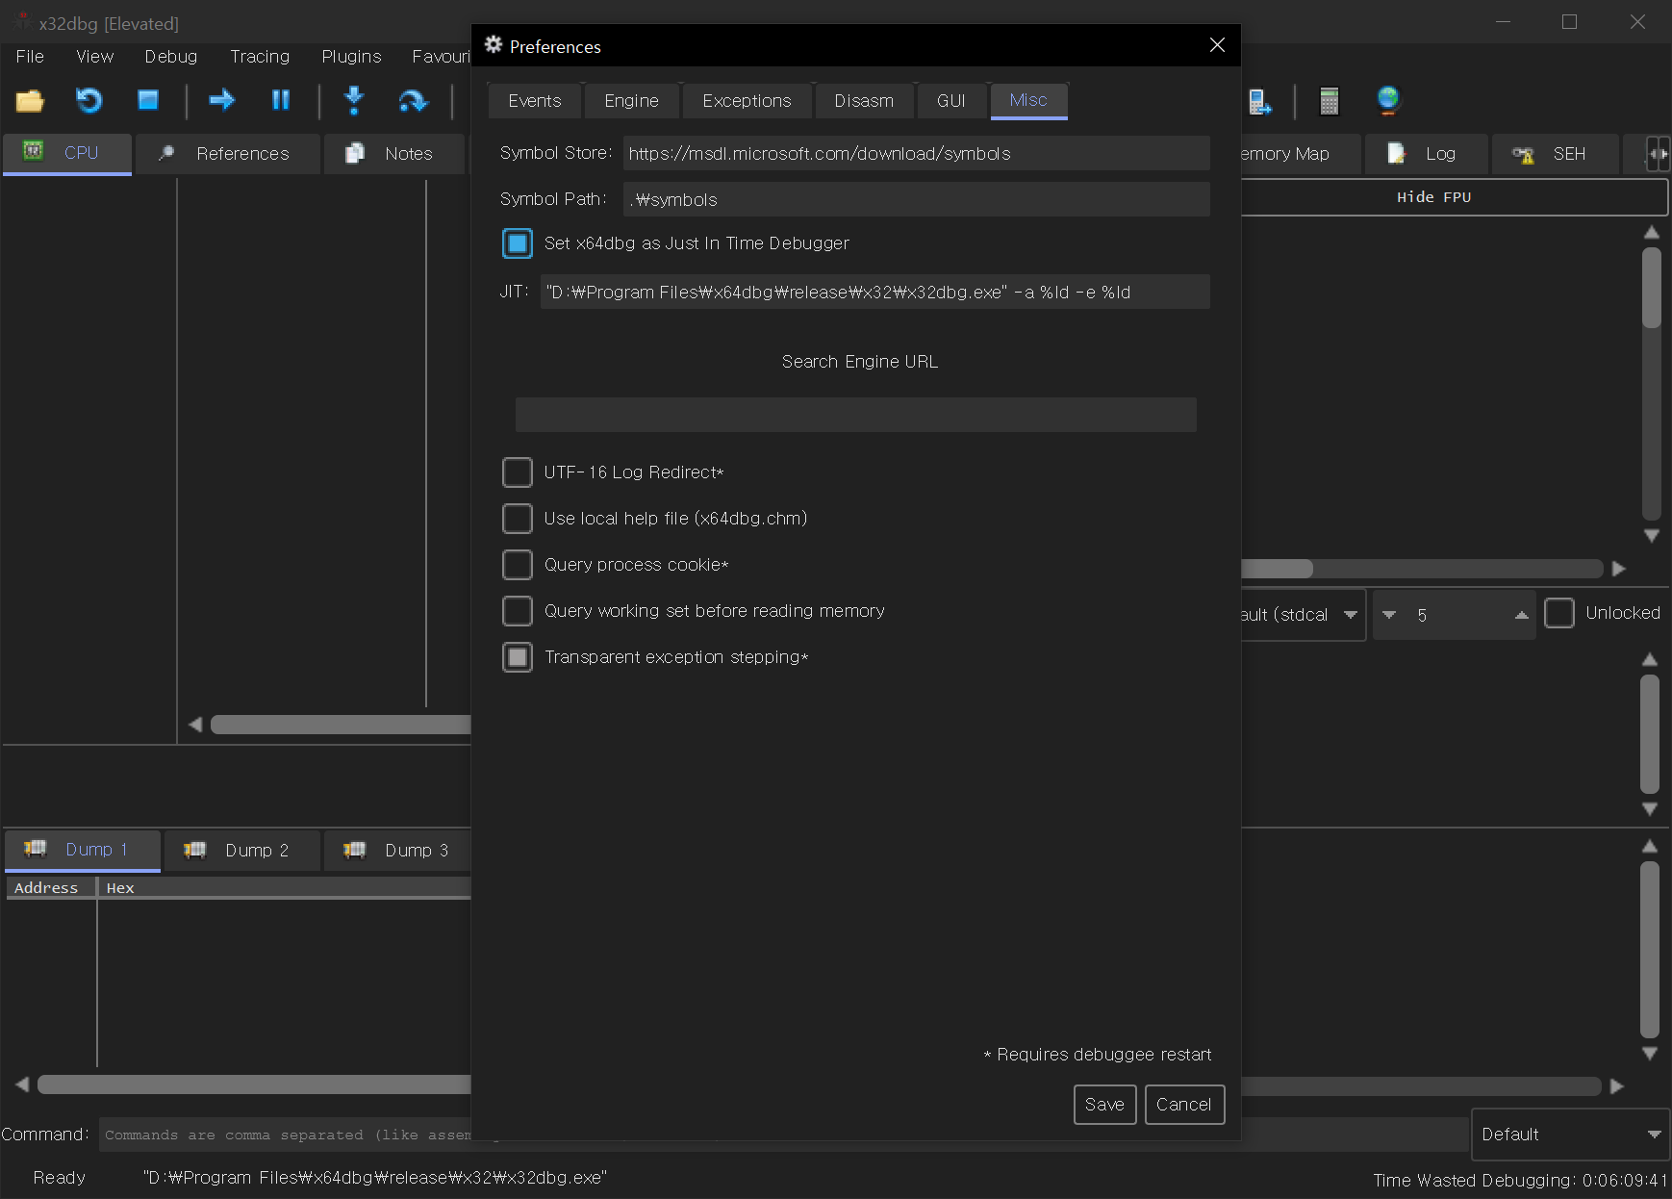The width and height of the screenshot is (1672, 1199).
Task: Switch to the Notes tab
Action: pos(394,154)
